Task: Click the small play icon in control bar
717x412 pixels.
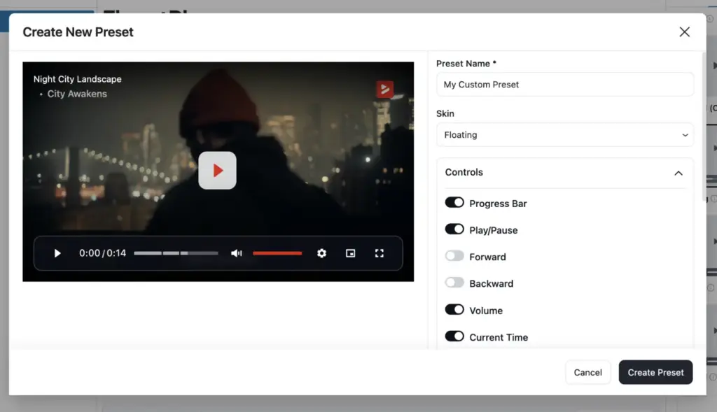Action: click(x=57, y=253)
